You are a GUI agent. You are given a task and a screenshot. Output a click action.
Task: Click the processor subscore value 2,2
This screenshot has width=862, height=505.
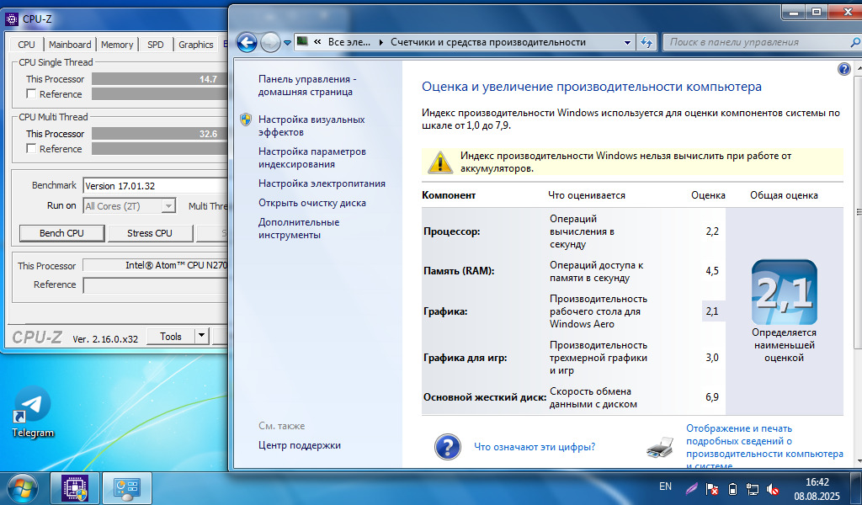712,231
